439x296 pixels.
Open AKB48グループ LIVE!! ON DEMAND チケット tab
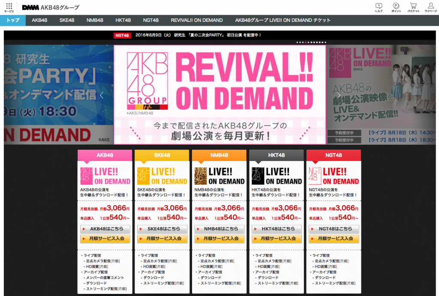click(283, 20)
